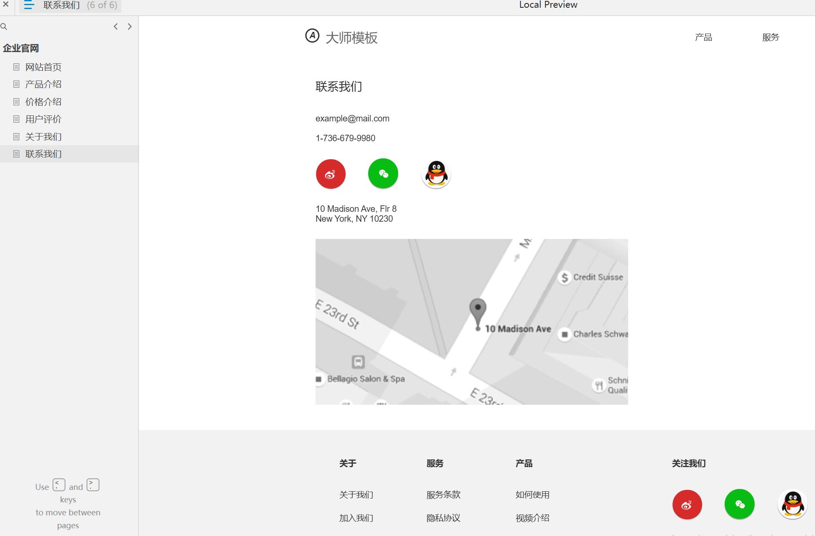Click the bus stop icon on map
The height and width of the screenshot is (536, 815).
pyautogui.click(x=358, y=362)
